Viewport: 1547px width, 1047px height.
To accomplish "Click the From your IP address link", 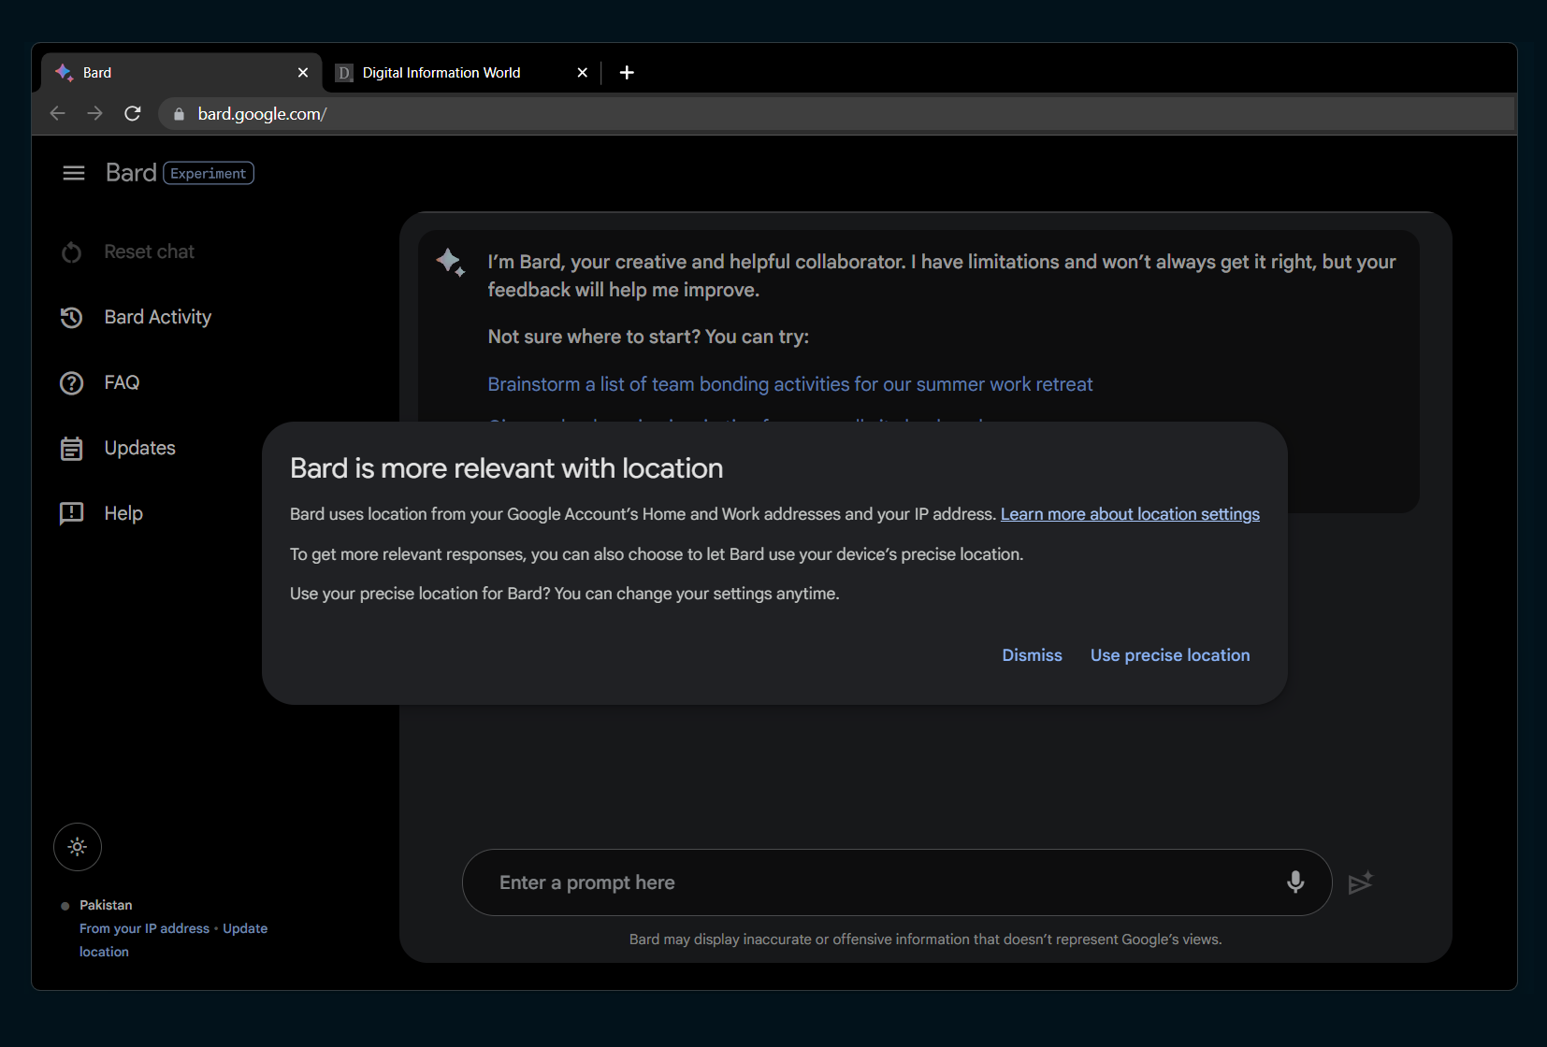I will pos(145,928).
